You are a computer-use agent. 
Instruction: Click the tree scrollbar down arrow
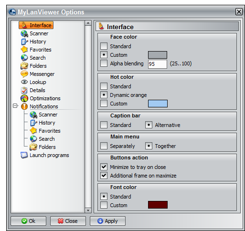click(88, 210)
